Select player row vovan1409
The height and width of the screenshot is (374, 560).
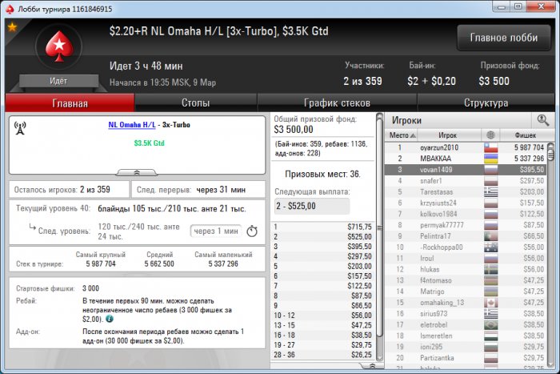[466, 170]
